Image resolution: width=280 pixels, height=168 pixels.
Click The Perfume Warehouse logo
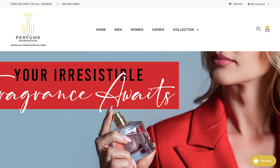point(28,29)
